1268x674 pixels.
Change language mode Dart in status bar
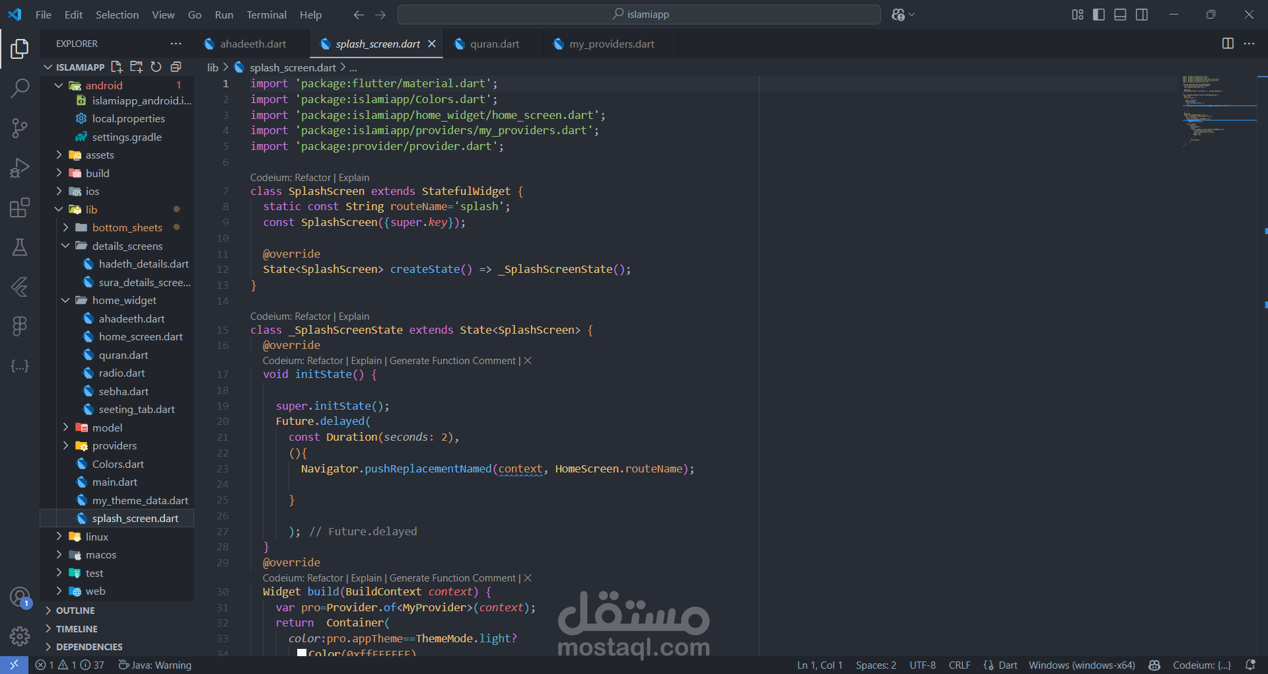(1008, 665)
